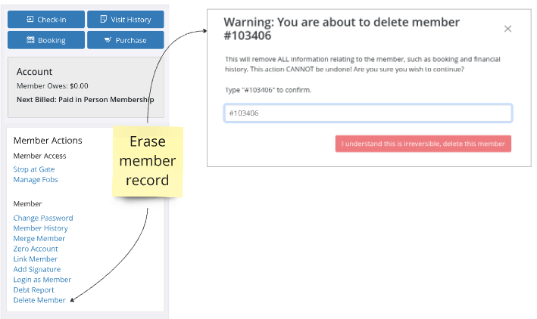This screenshot has height=319, width=537.
Task: Click the Check-in button
Action: 46,20
